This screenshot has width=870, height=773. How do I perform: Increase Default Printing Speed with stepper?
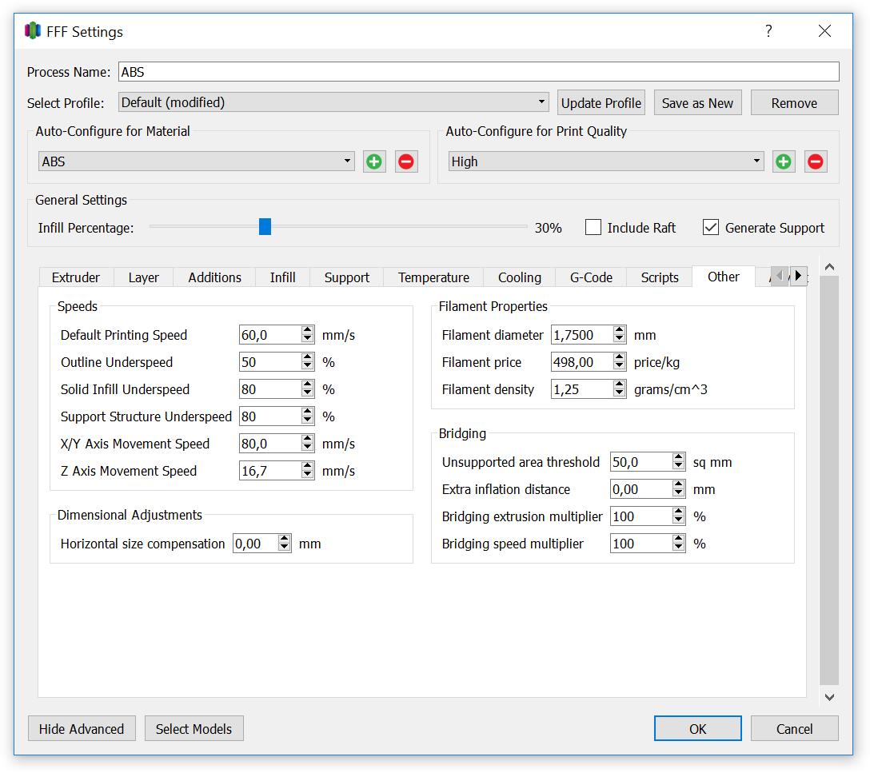(307, 330)
